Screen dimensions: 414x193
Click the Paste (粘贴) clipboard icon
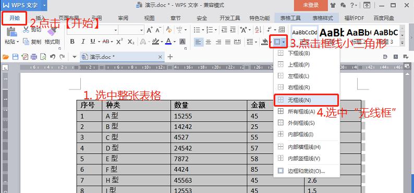[11, 32]
